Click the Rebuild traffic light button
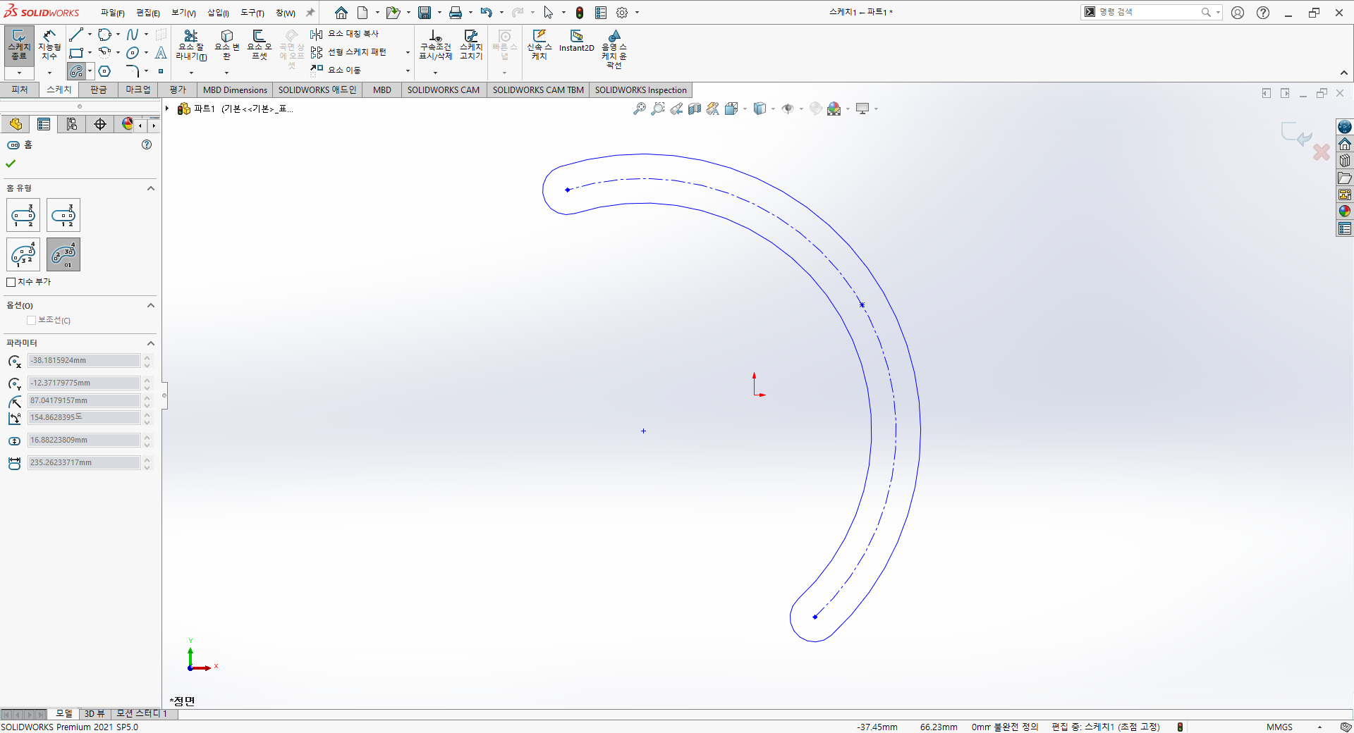Screen dimensions: 1354x733 pos(580,13)
